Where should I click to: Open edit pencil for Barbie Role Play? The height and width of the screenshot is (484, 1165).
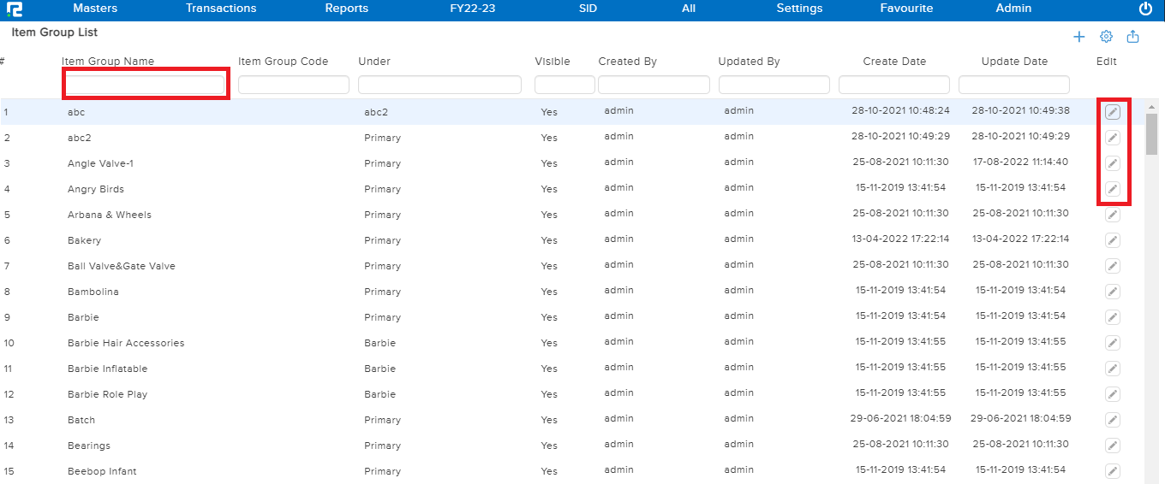1112,394
